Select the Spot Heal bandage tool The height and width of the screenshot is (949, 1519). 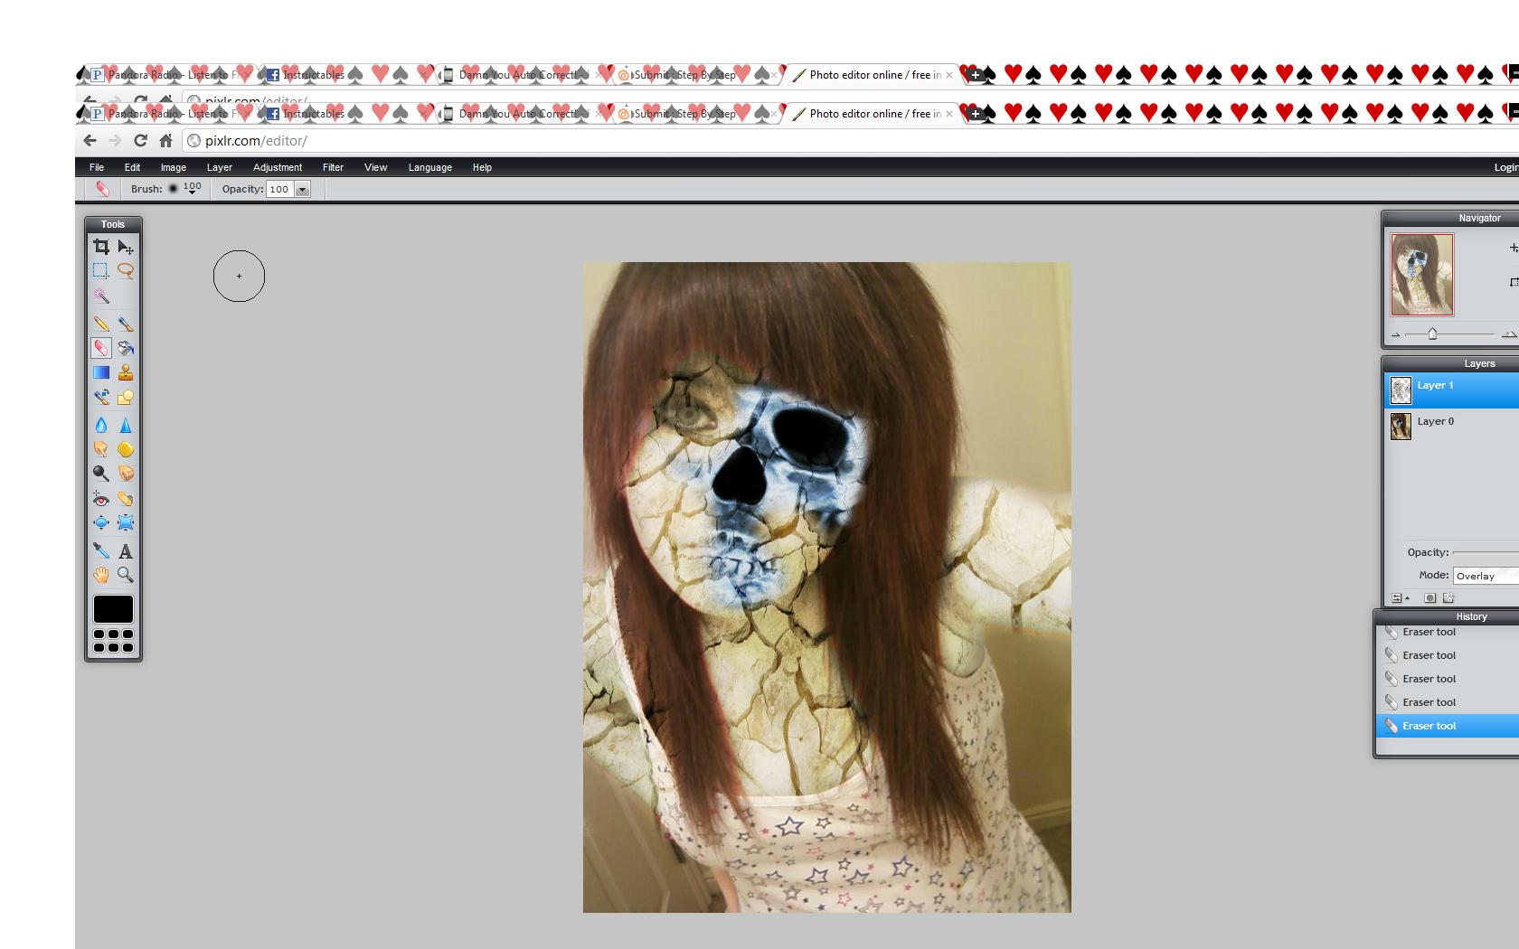tap(126, 499)
